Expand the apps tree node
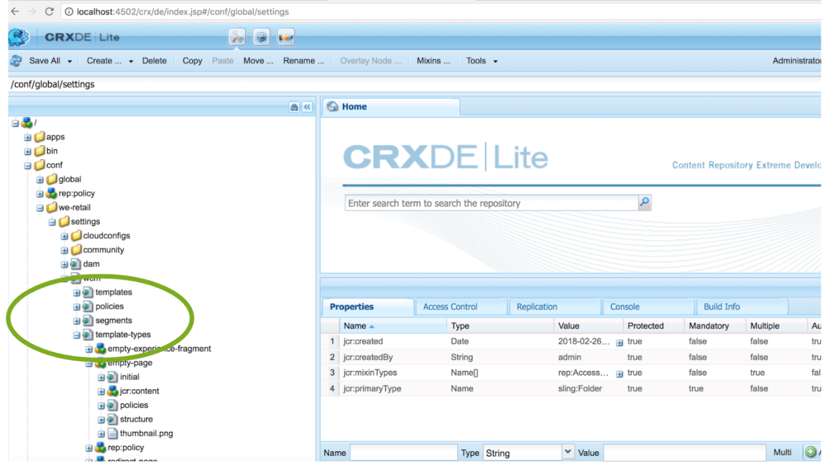This screenshot has height=470, width=828. (28, 137)
